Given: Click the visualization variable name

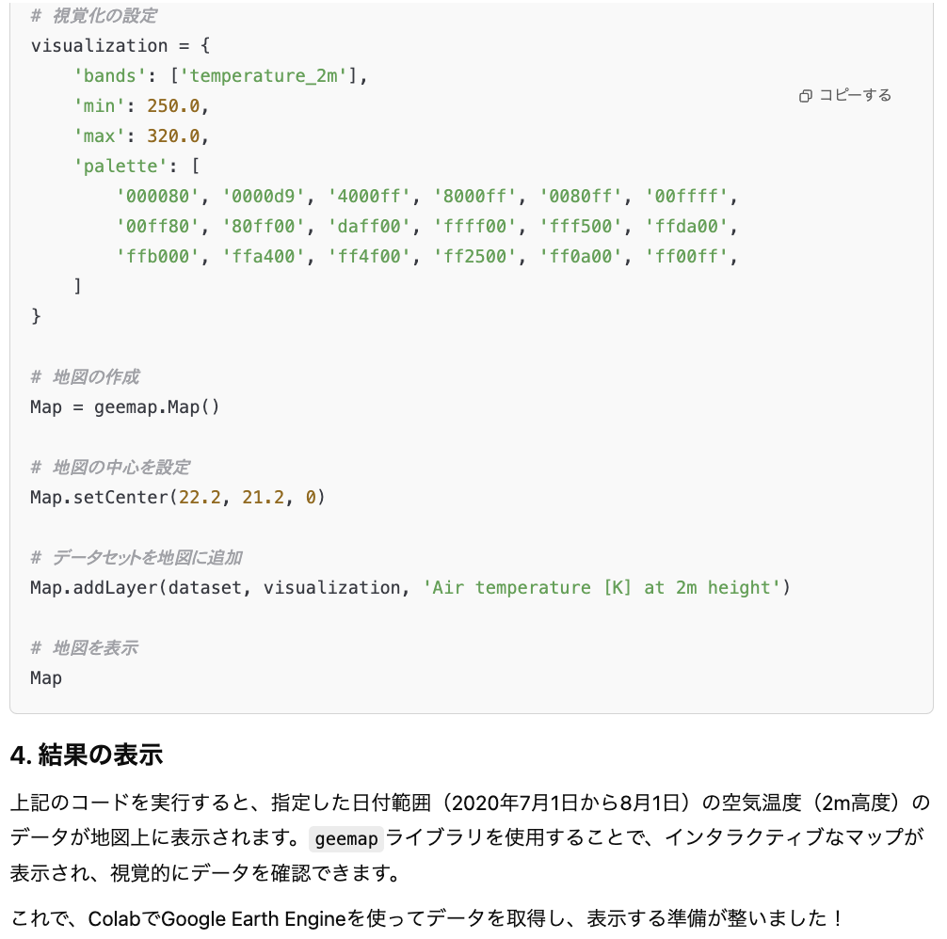Looking at the screenshot, I should coord(99,45).
